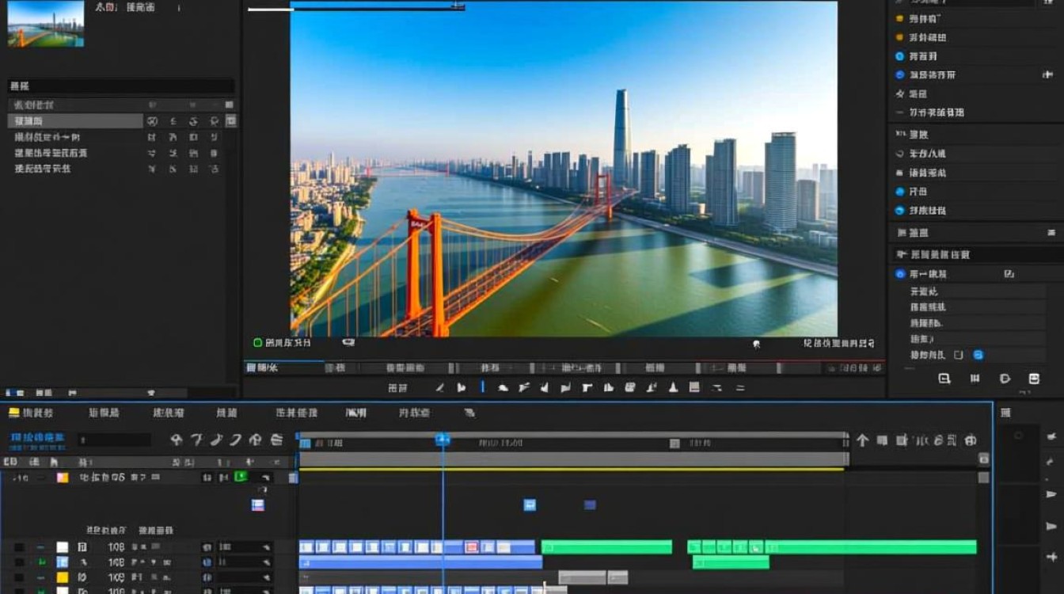Click the star icon in the right panel list
This screenshot has width=1064, height=594.
pos(899,93)
